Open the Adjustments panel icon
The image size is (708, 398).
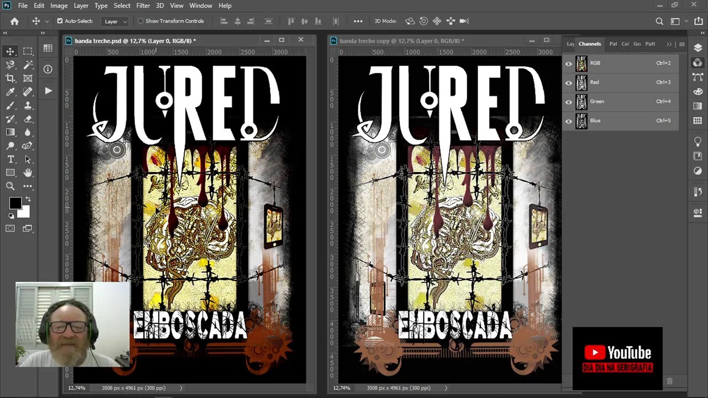(x=697, y=171)
